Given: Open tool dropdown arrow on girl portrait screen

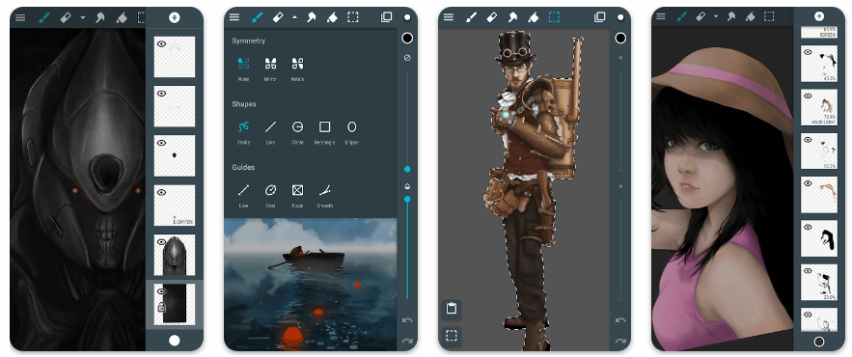Looking at the screenshot, I should click(x=716, y=16).
